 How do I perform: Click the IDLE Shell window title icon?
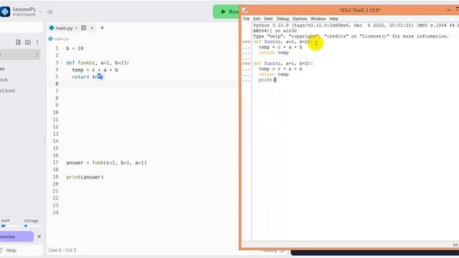pos(245,10)
